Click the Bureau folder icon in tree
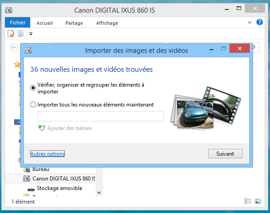 tap(27, 170)
